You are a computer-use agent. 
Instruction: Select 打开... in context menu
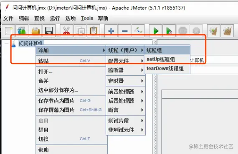coord(71,72)
